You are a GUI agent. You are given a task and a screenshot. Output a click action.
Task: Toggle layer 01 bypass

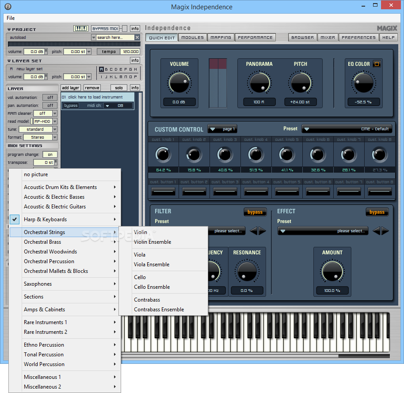click(x=71, y=106)
